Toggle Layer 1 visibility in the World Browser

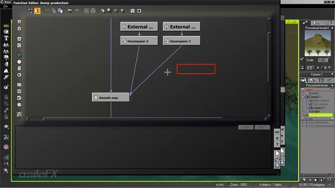(x=332, y=89)
